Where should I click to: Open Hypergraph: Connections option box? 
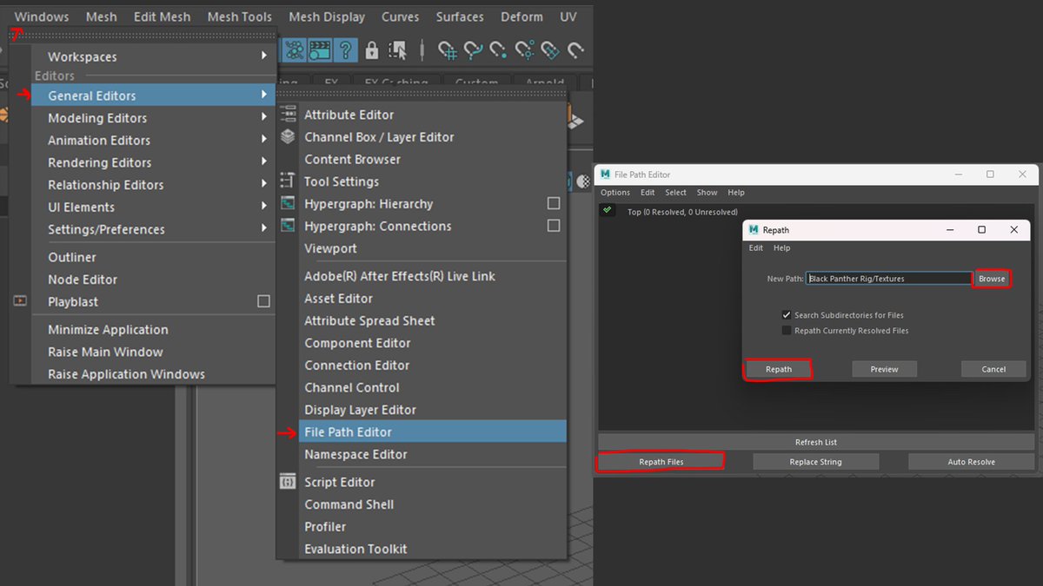coord(554,226)
